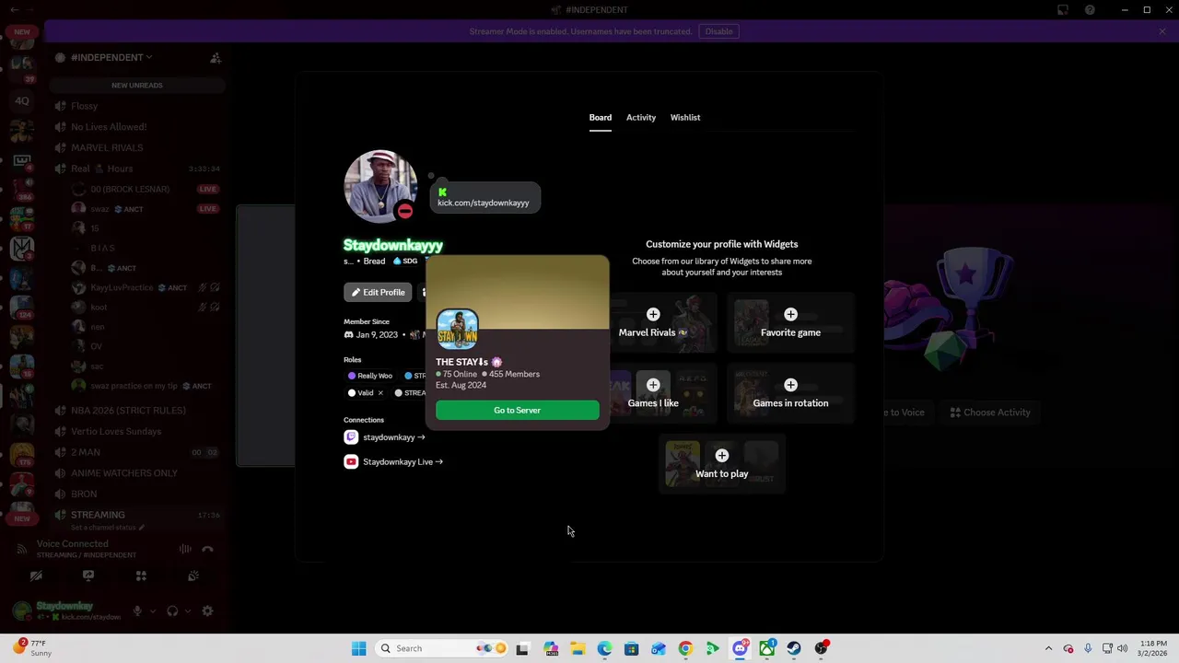Deafen audio with the headphones icon
The height and width of the screenshot is (663, 1179).
tap(172, 611)
